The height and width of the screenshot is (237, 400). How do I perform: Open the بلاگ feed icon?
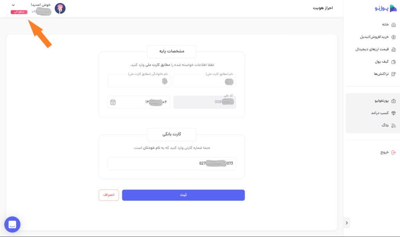(393, 126)
